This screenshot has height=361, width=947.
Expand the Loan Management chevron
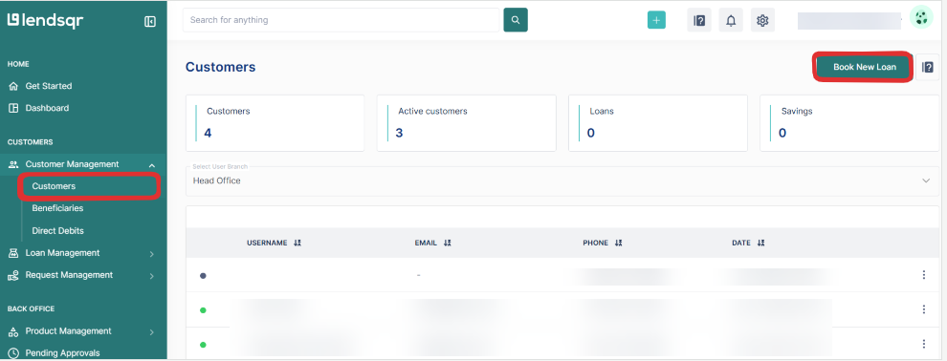pos(152,254)
